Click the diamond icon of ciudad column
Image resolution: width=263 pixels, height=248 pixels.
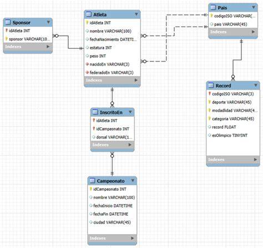point(91,222)
